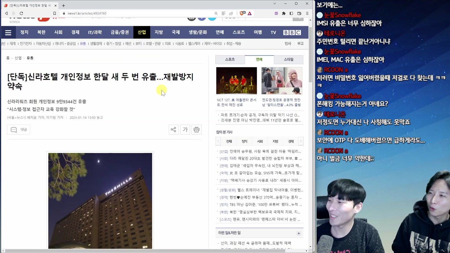This screenshot has height=253, width=450.
Task: Open the 금융/증권 navigation menu
Action: tap(120, 32)
